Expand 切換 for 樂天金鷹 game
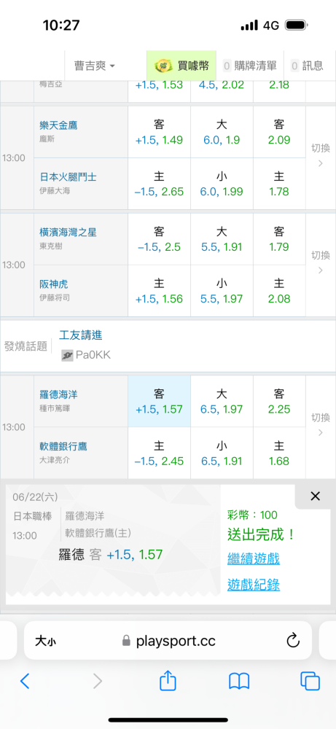This screenshot has height=729, width=336. (320, 155)
